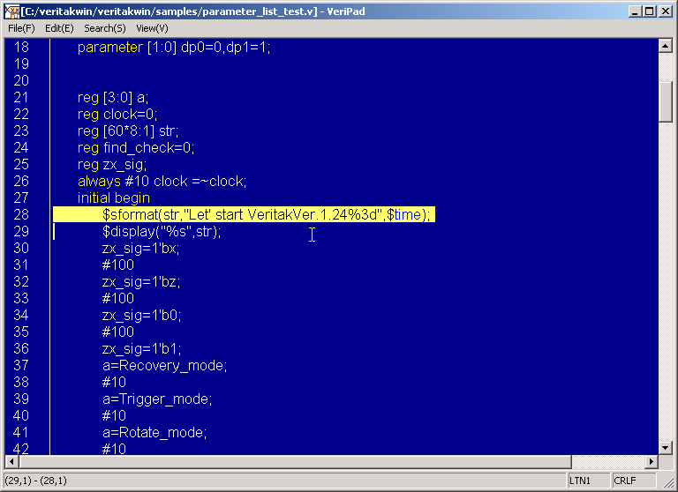This screenshot has width=678, height=492.
Task: Click the horizontal scrollbar right arrow
Action: point(652,462)
